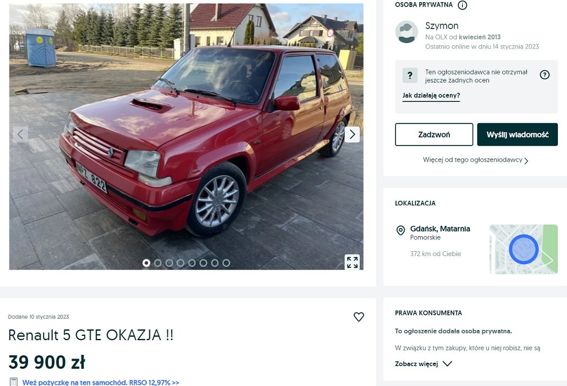Viewport: 567px width, 386px height.
Task: Open Więcej od tego ogłoszeniodawcy link
Action: point(475,160)
